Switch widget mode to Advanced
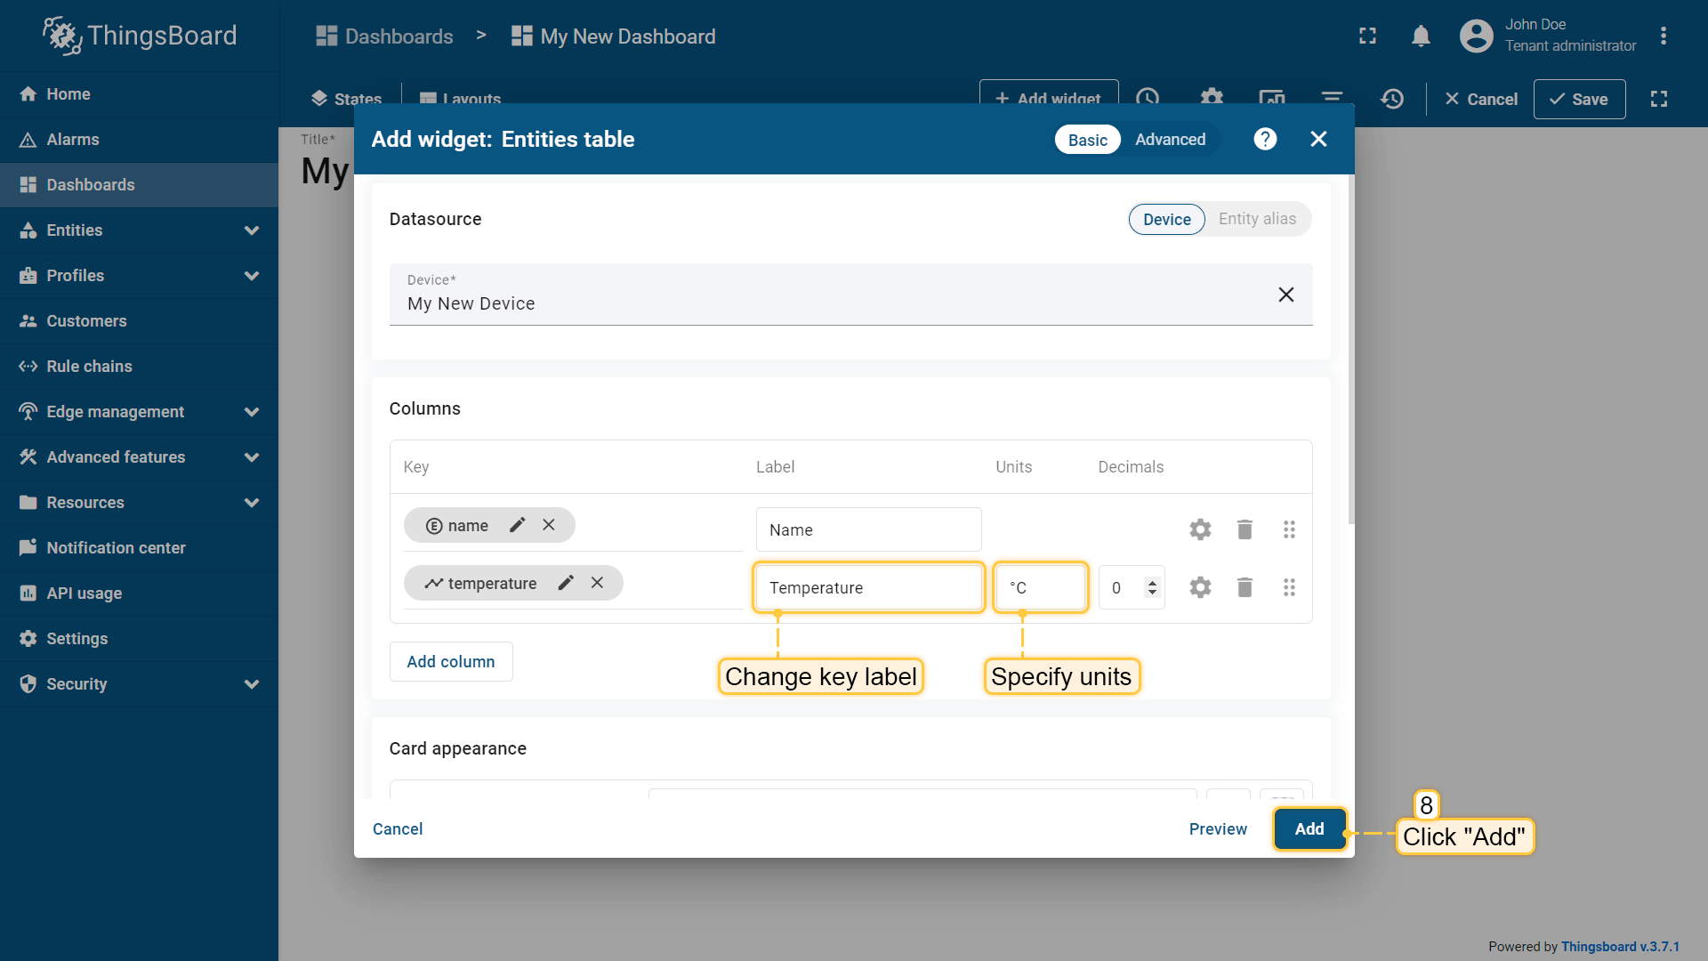This screenshot has height=961, width=1708. (1170, 140)
